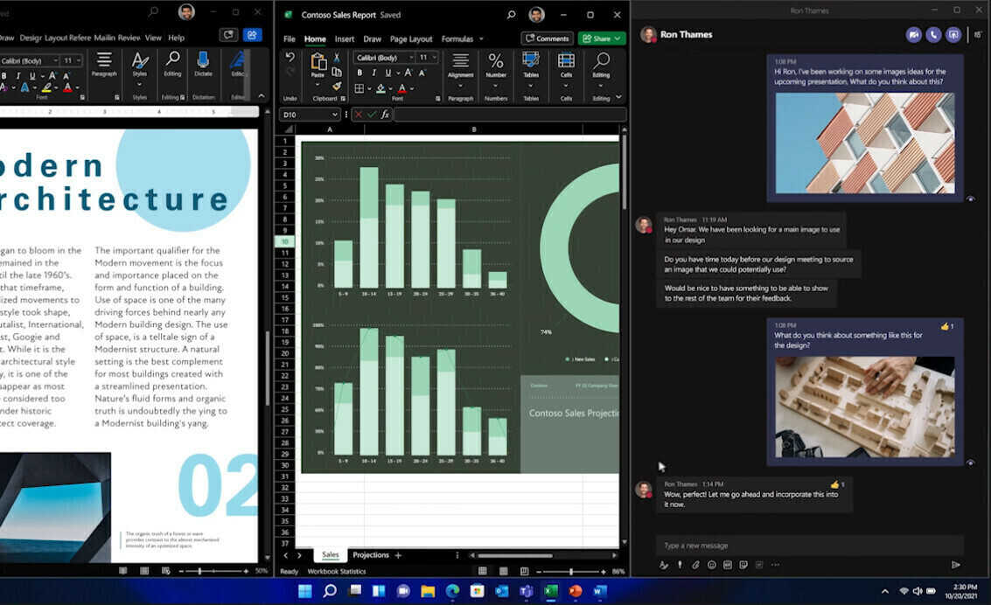This screenshot has height=605, width=991.
Task: Expand the Number format group dropdown
Action: (496, 86)
